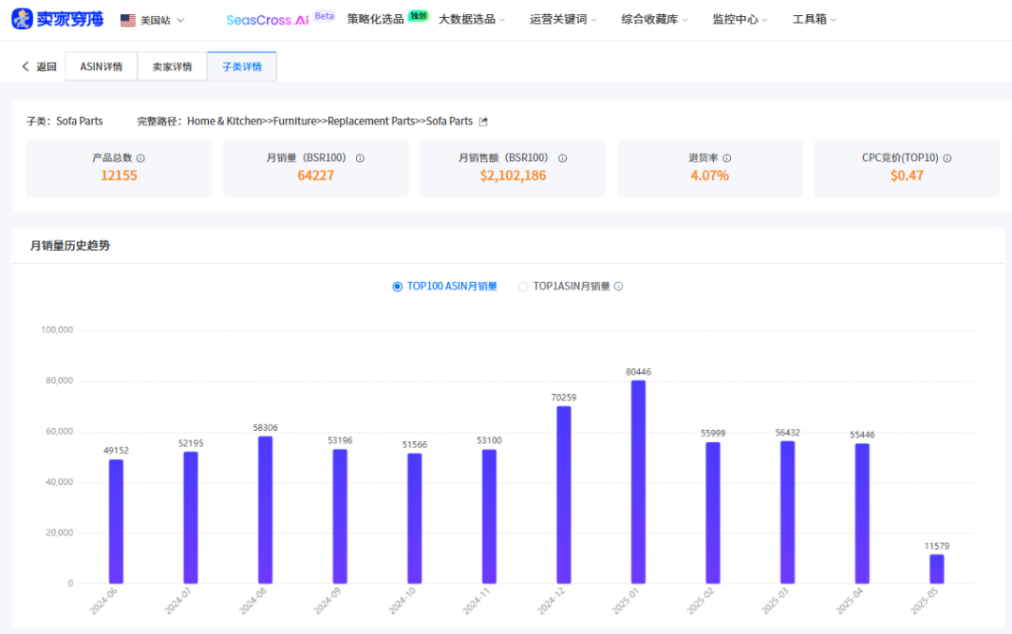This screenshot has width=1012, height=634.
Task: Click info icon beside TOP1ASIN月销量
Action: [x=618, y=287]
